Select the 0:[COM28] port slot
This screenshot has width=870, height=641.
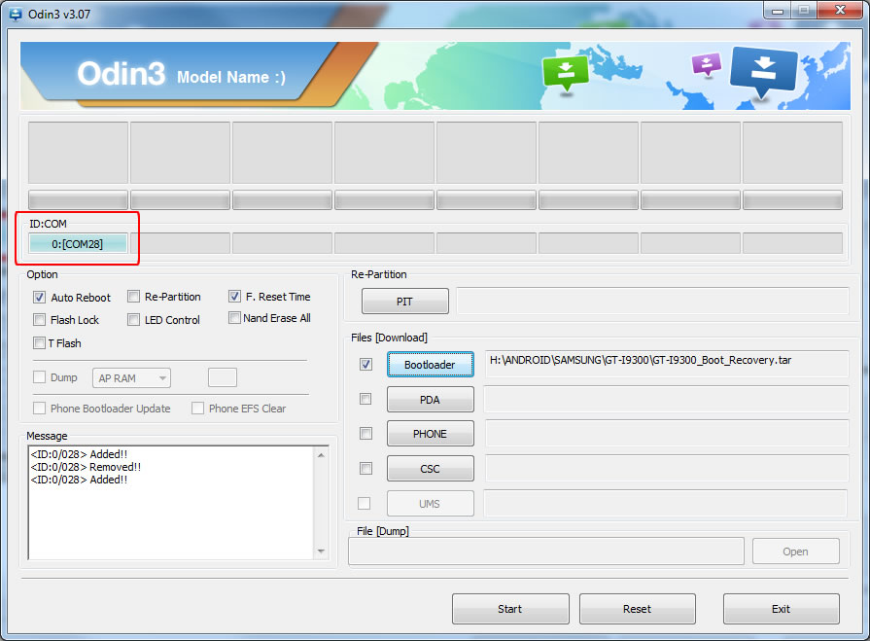click(x=78, y=243)
